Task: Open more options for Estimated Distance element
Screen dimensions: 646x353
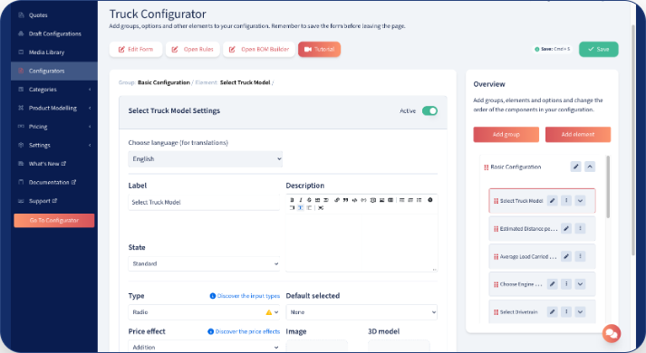Action: click(580, 228)
